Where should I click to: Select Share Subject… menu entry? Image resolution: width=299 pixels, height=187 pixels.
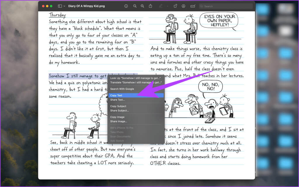tap(136, 111)
